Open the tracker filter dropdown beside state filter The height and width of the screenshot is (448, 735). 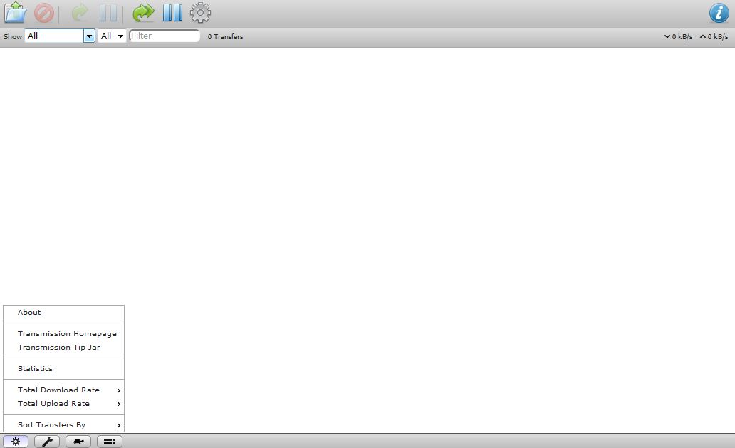pyautogui.click(x=112, y=36)
